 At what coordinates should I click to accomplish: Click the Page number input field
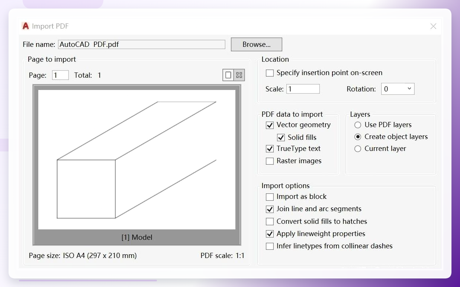click(x=60, y=75)
